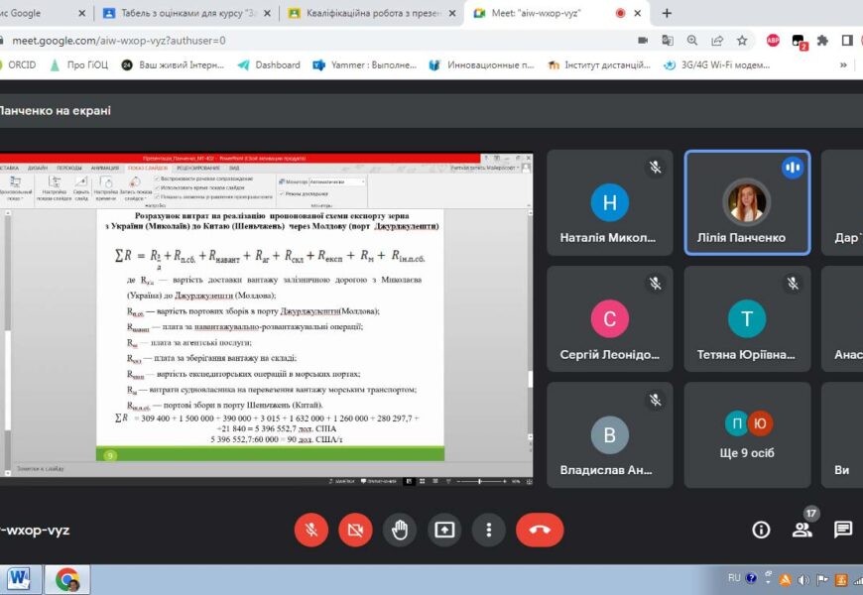Open the Chrome extensions puzzle icon

click(x=822, y=41)
